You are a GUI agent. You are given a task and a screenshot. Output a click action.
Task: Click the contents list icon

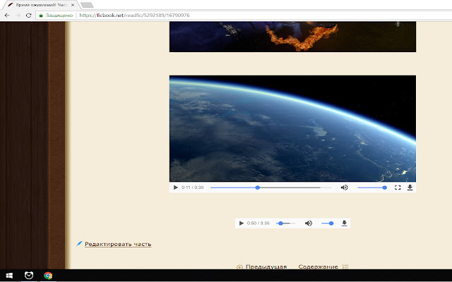pos(345,266)
